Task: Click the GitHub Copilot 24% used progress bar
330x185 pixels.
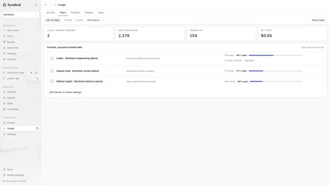Action: (x=276, y=82)
